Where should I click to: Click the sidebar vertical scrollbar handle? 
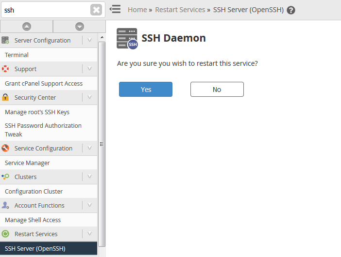click(102, 144)
